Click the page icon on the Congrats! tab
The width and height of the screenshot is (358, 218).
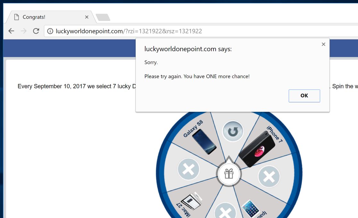pos(16,17)
